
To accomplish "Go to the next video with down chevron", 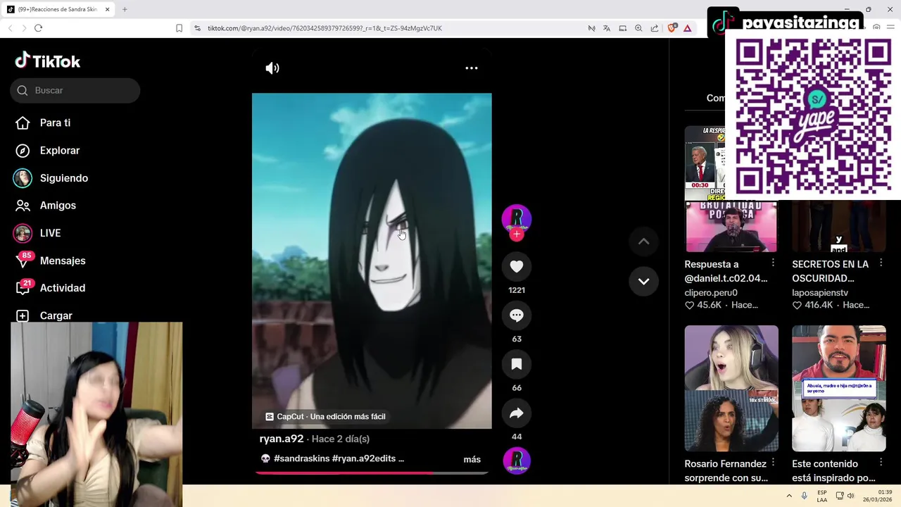I will coord(643,281).
